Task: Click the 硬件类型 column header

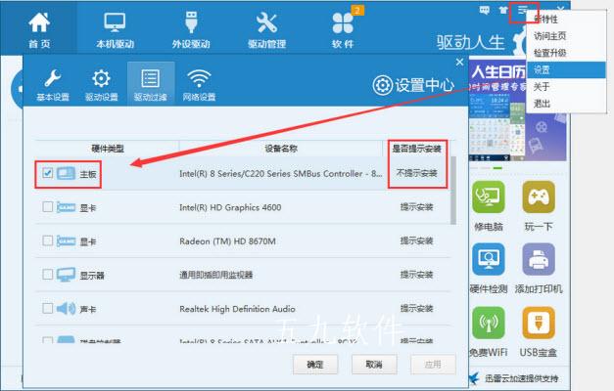Action: tap(108, 149)
